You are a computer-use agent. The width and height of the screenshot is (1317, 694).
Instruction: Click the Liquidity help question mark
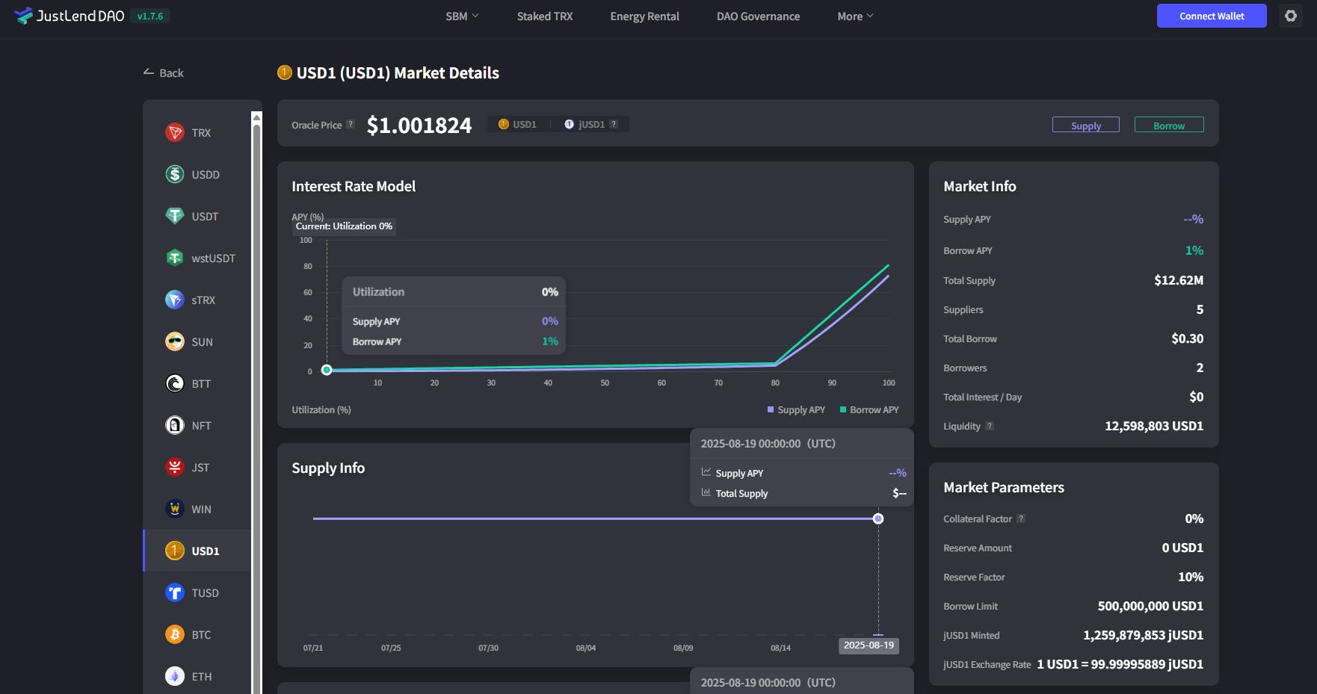(x=990, y=426)
